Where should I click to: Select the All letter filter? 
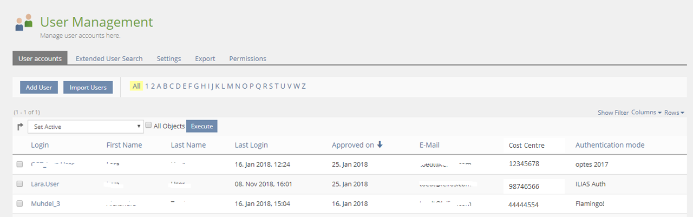pyautogui.click(x=136, y=86)
